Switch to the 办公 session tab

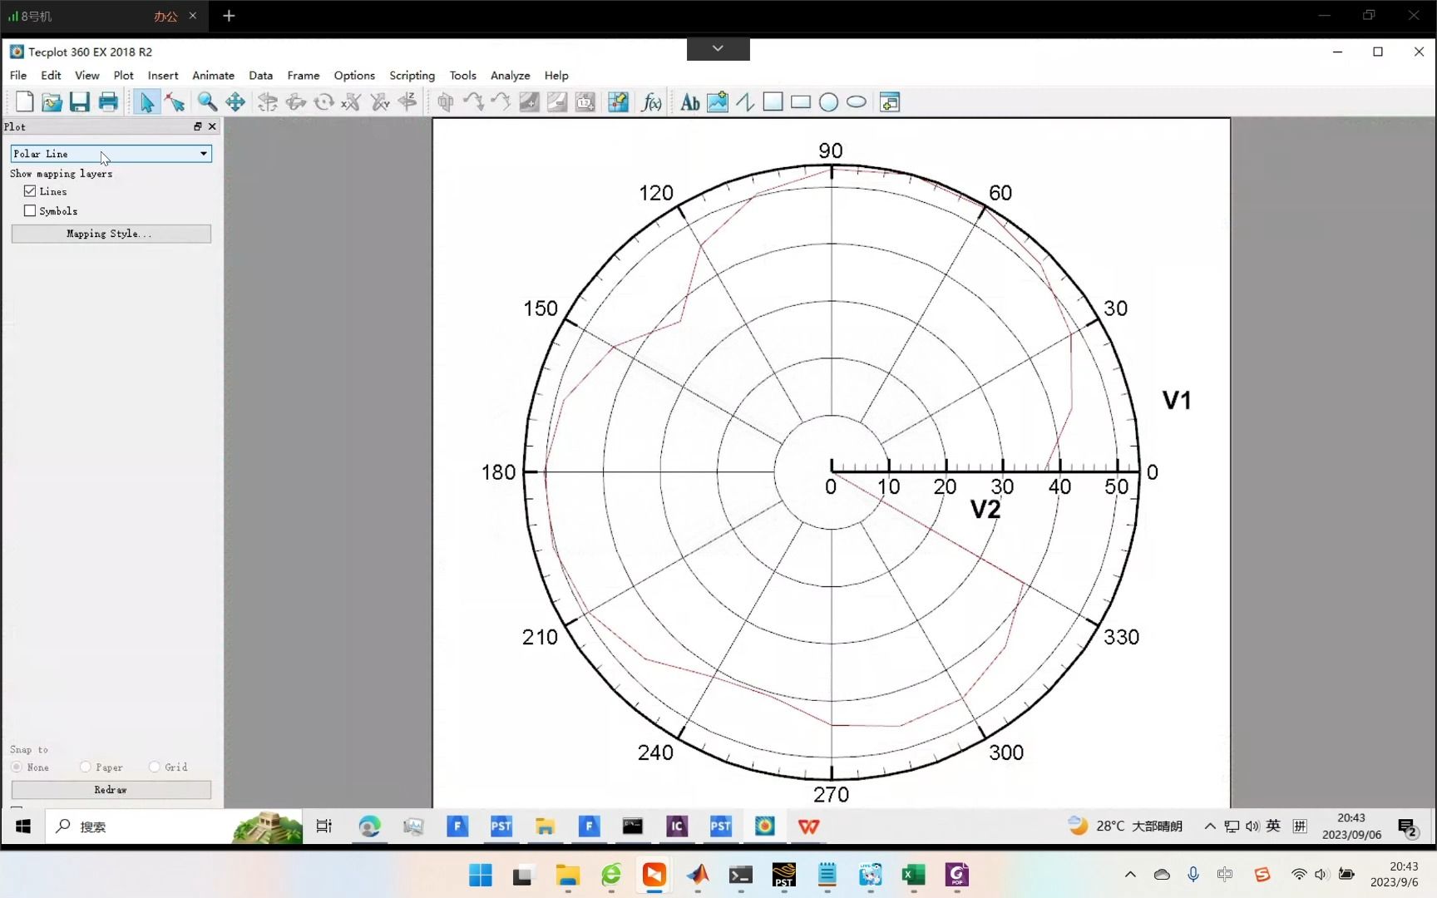tap(165, 16)
